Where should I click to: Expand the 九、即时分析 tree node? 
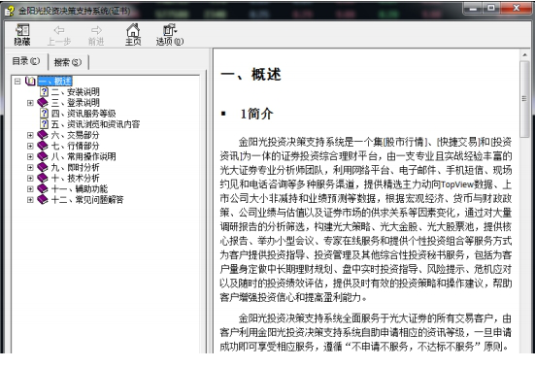click(x=30, y=167)
